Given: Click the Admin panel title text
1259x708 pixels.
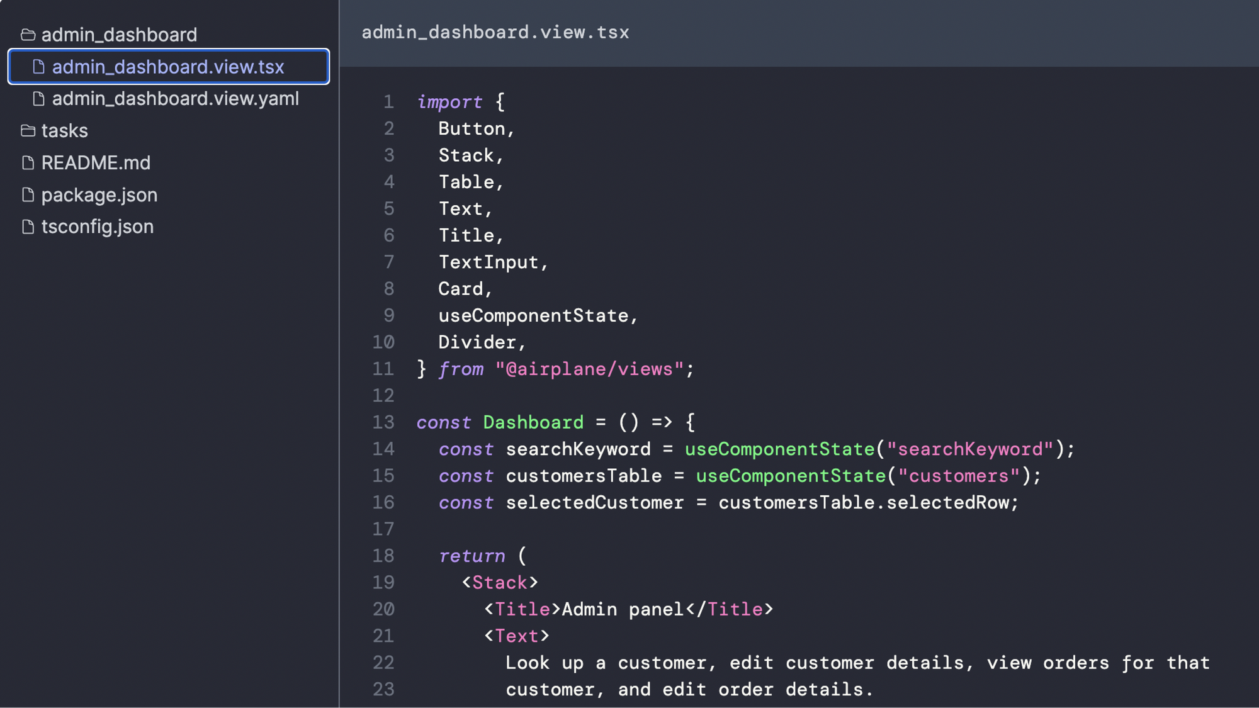Looking at the screenshot, I should click(623, 609).
